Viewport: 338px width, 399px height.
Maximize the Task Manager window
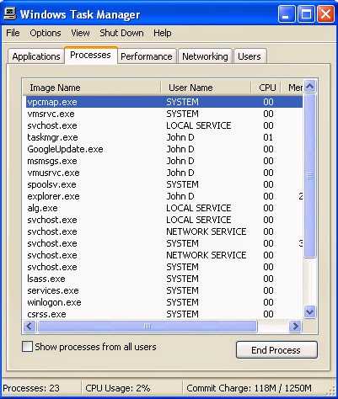(306, 14)
